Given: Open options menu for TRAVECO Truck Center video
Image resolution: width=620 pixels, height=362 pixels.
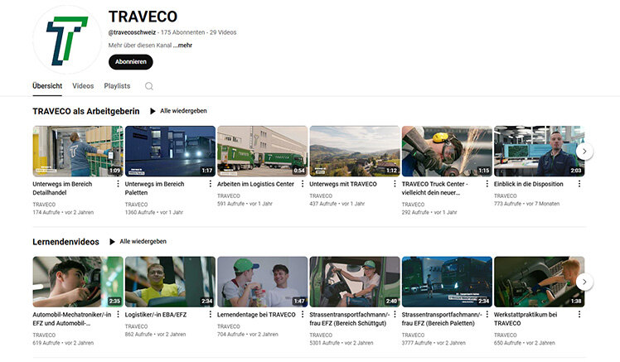Looking at the screenshot, I should tap(487, 184).
